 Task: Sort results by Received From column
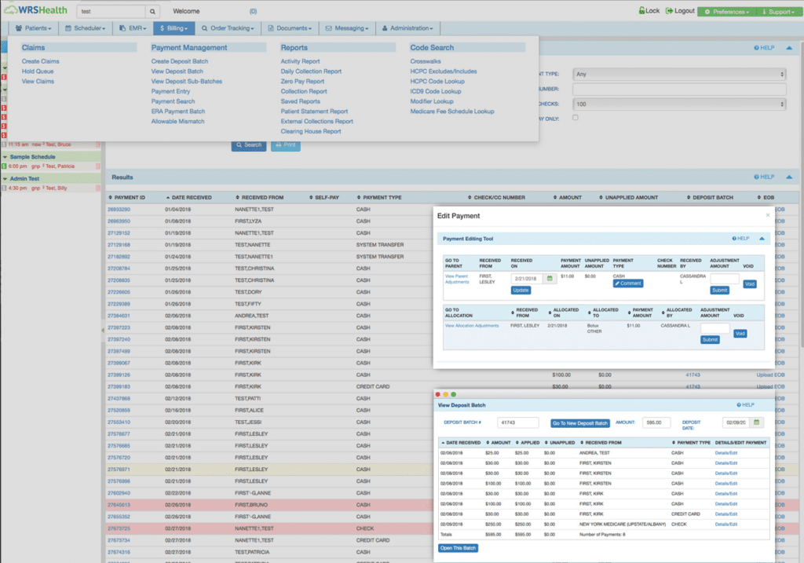coord(259,197)
